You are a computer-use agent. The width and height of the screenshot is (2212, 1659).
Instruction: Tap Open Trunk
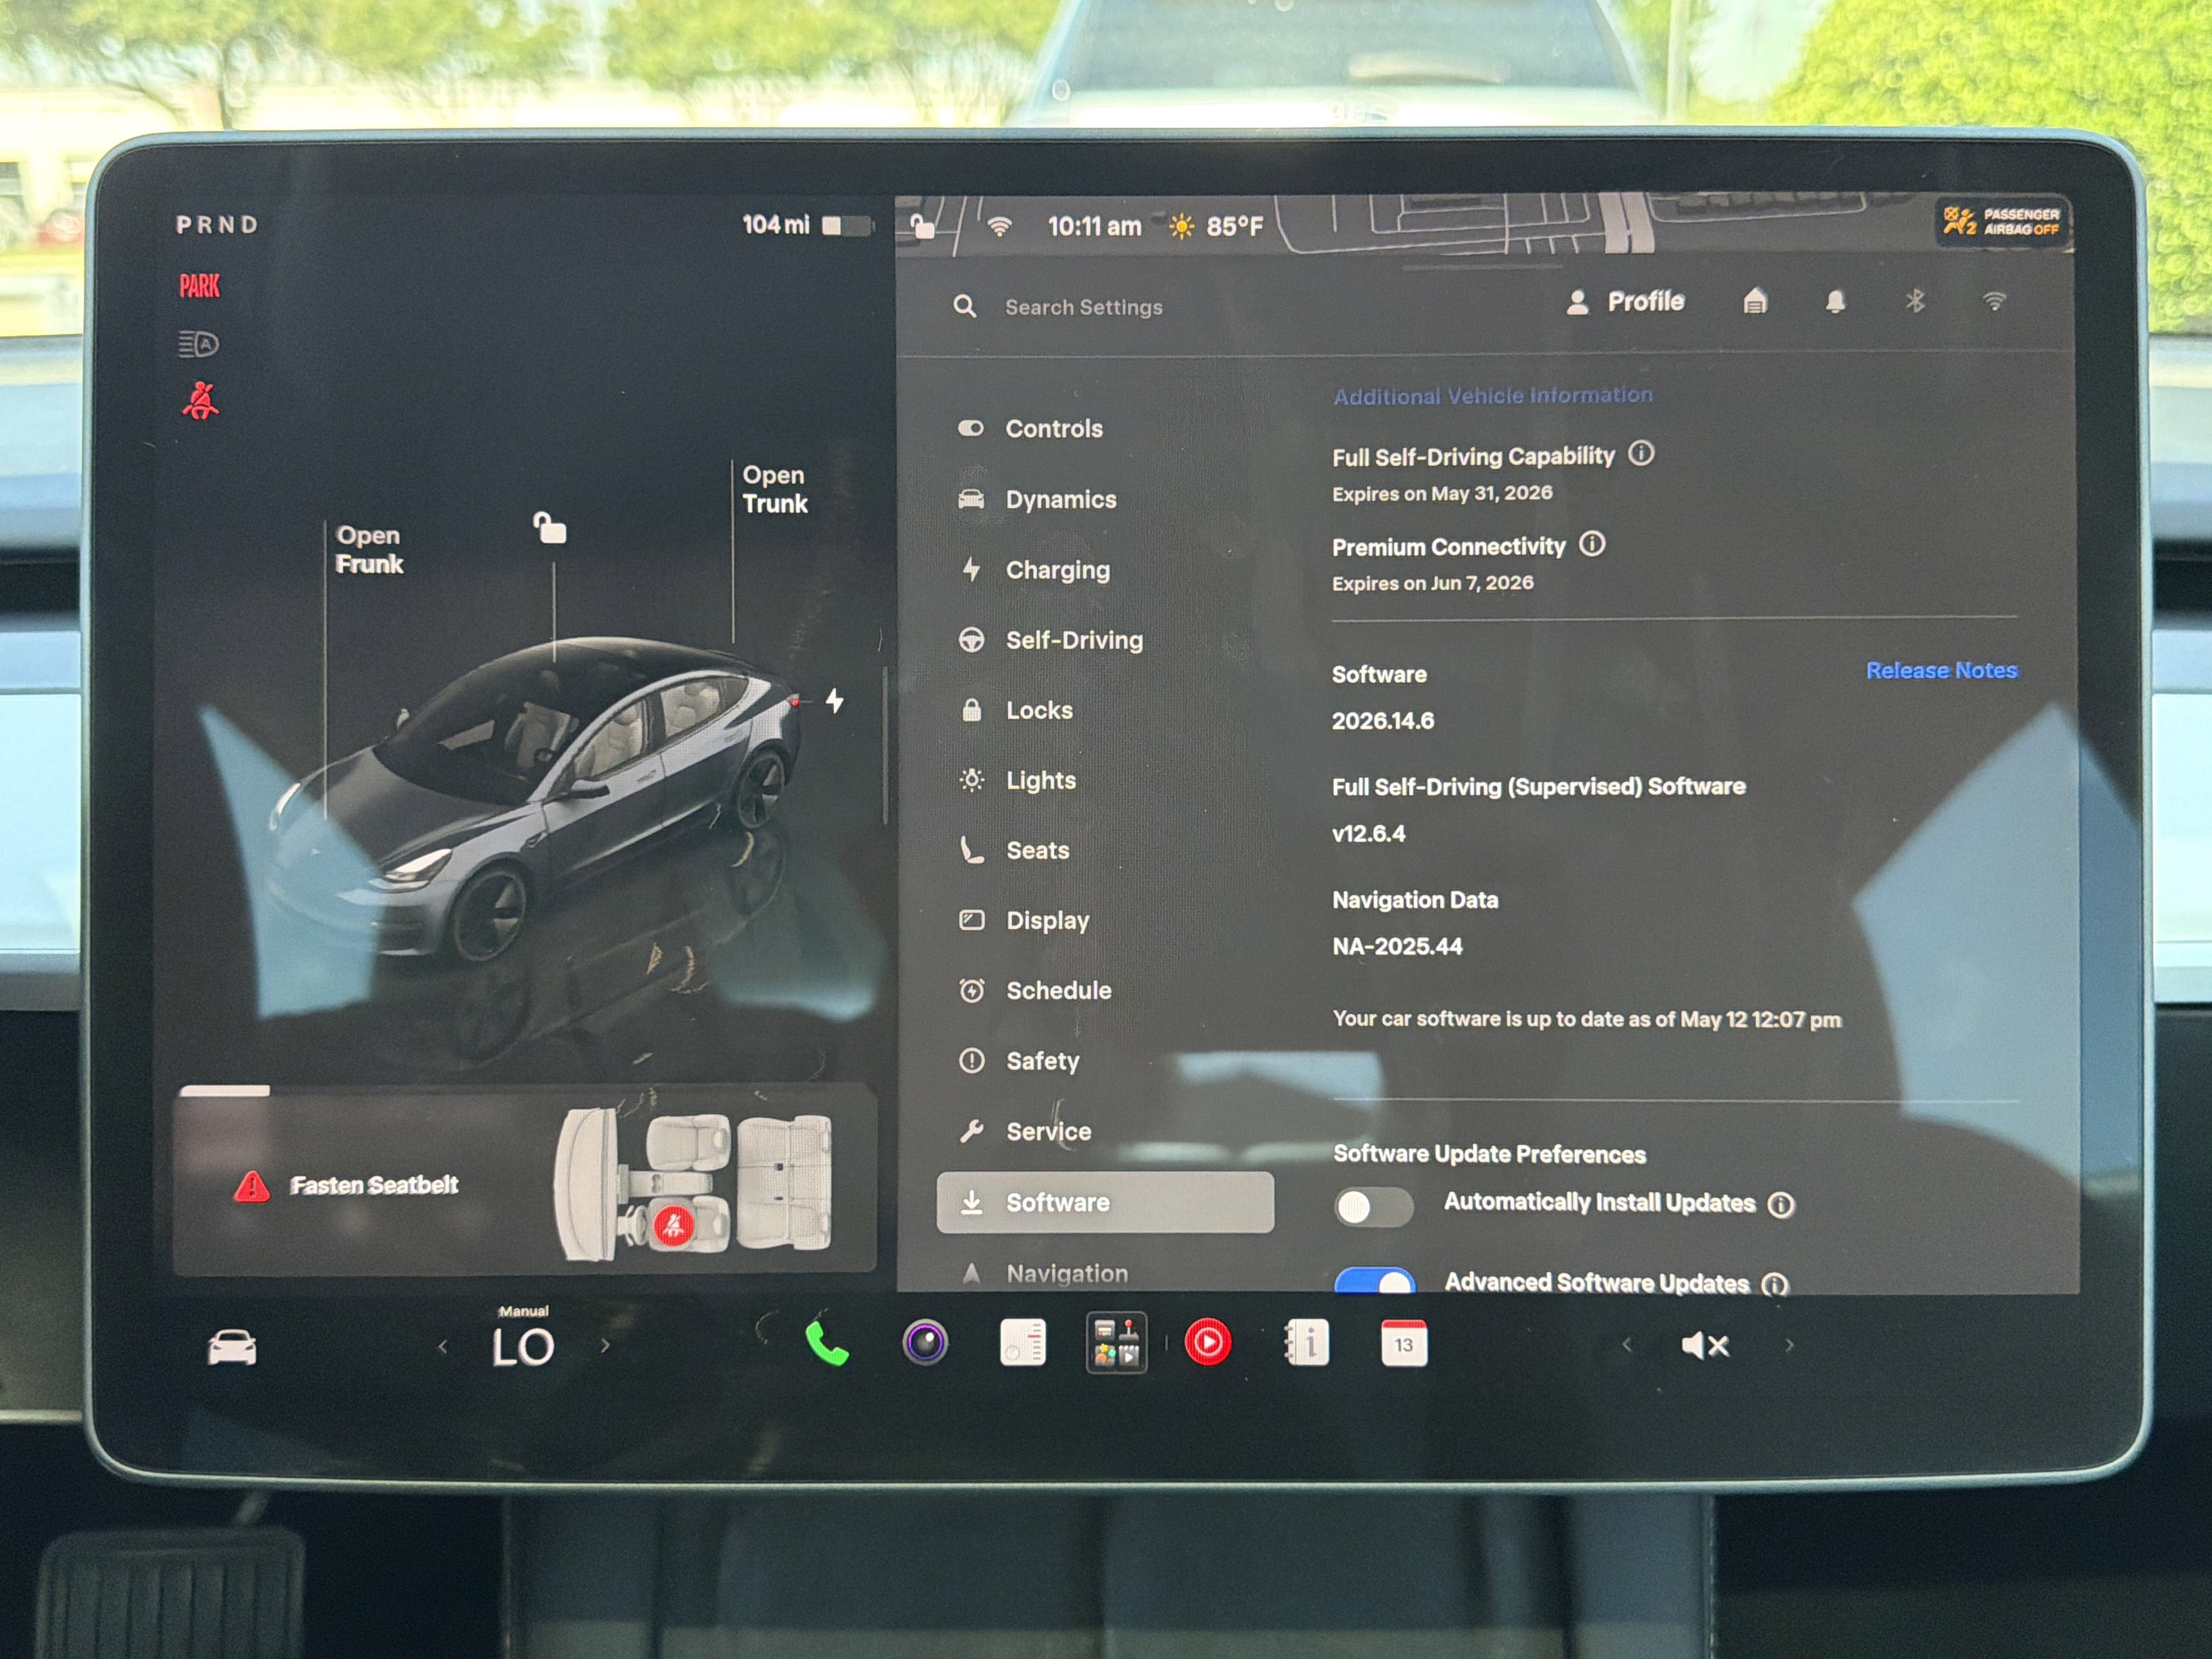pos(774,489)
